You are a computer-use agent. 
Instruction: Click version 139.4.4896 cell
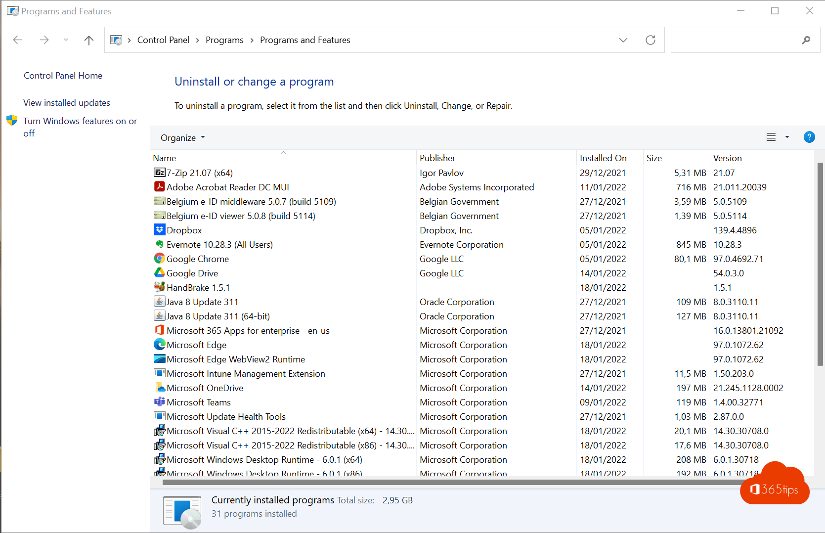click(735, 230)
